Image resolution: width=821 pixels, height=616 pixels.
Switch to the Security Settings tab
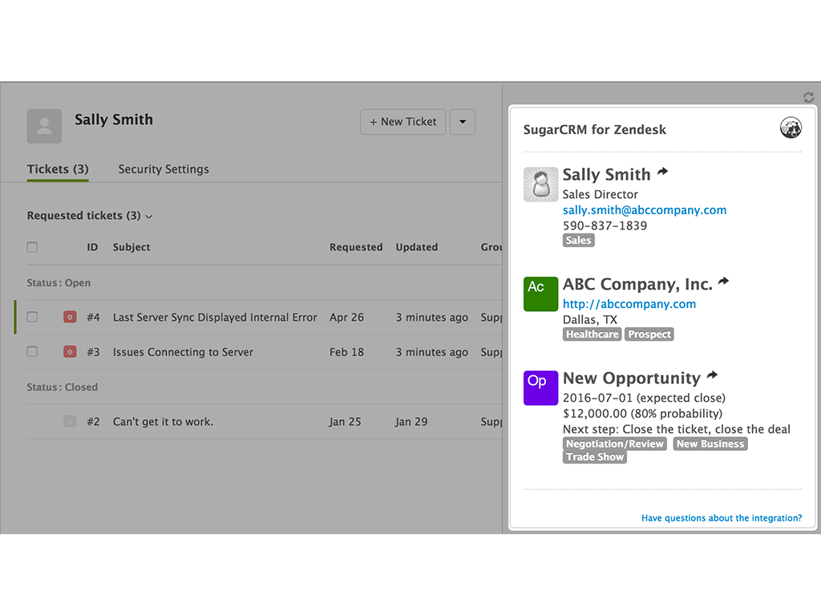click(164, 169)
